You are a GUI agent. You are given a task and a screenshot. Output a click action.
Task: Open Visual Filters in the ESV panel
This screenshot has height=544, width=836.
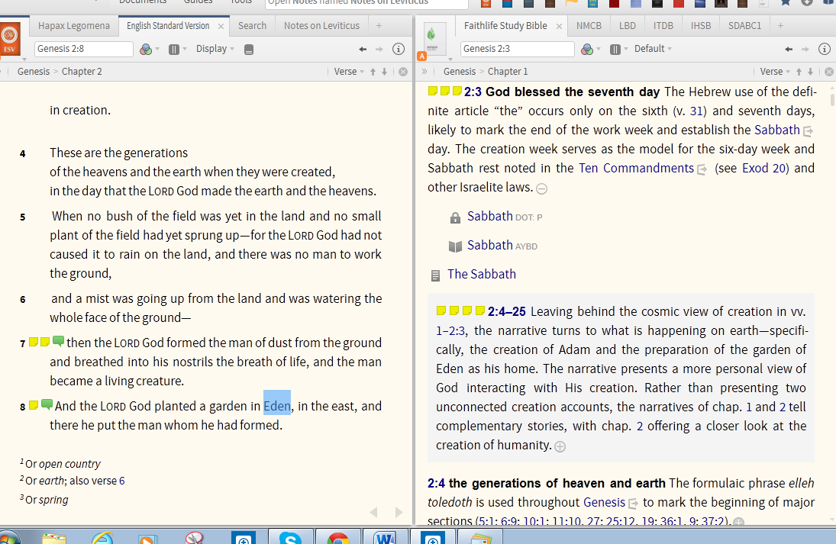146,50
